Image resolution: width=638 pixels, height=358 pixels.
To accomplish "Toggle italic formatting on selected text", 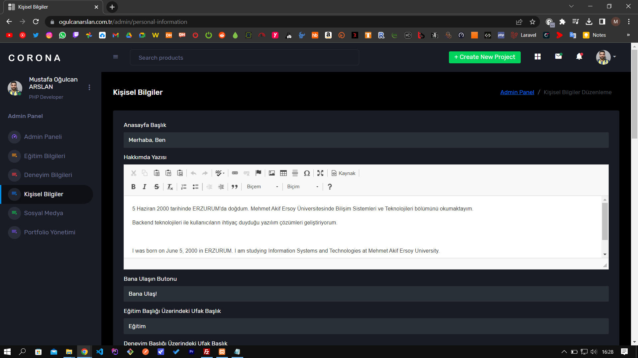I will point(145,187).
